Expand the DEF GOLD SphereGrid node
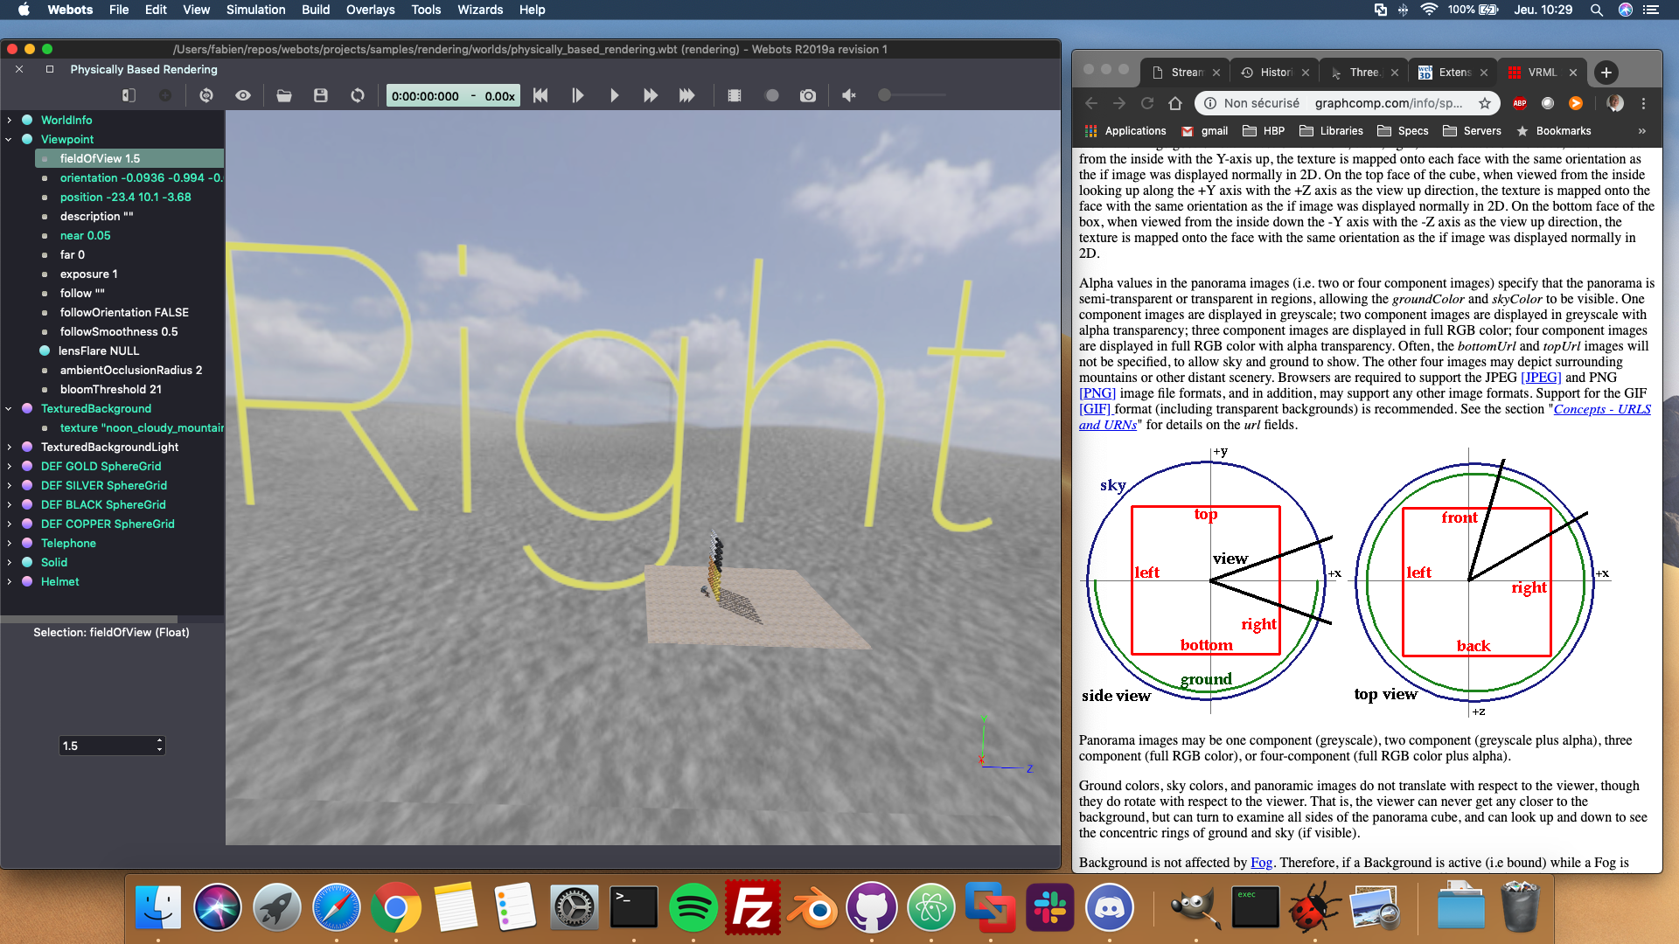Screen dimensions: 1679x944 10,466
